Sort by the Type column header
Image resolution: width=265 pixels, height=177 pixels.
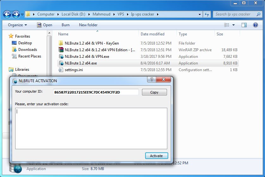point(183,34)
